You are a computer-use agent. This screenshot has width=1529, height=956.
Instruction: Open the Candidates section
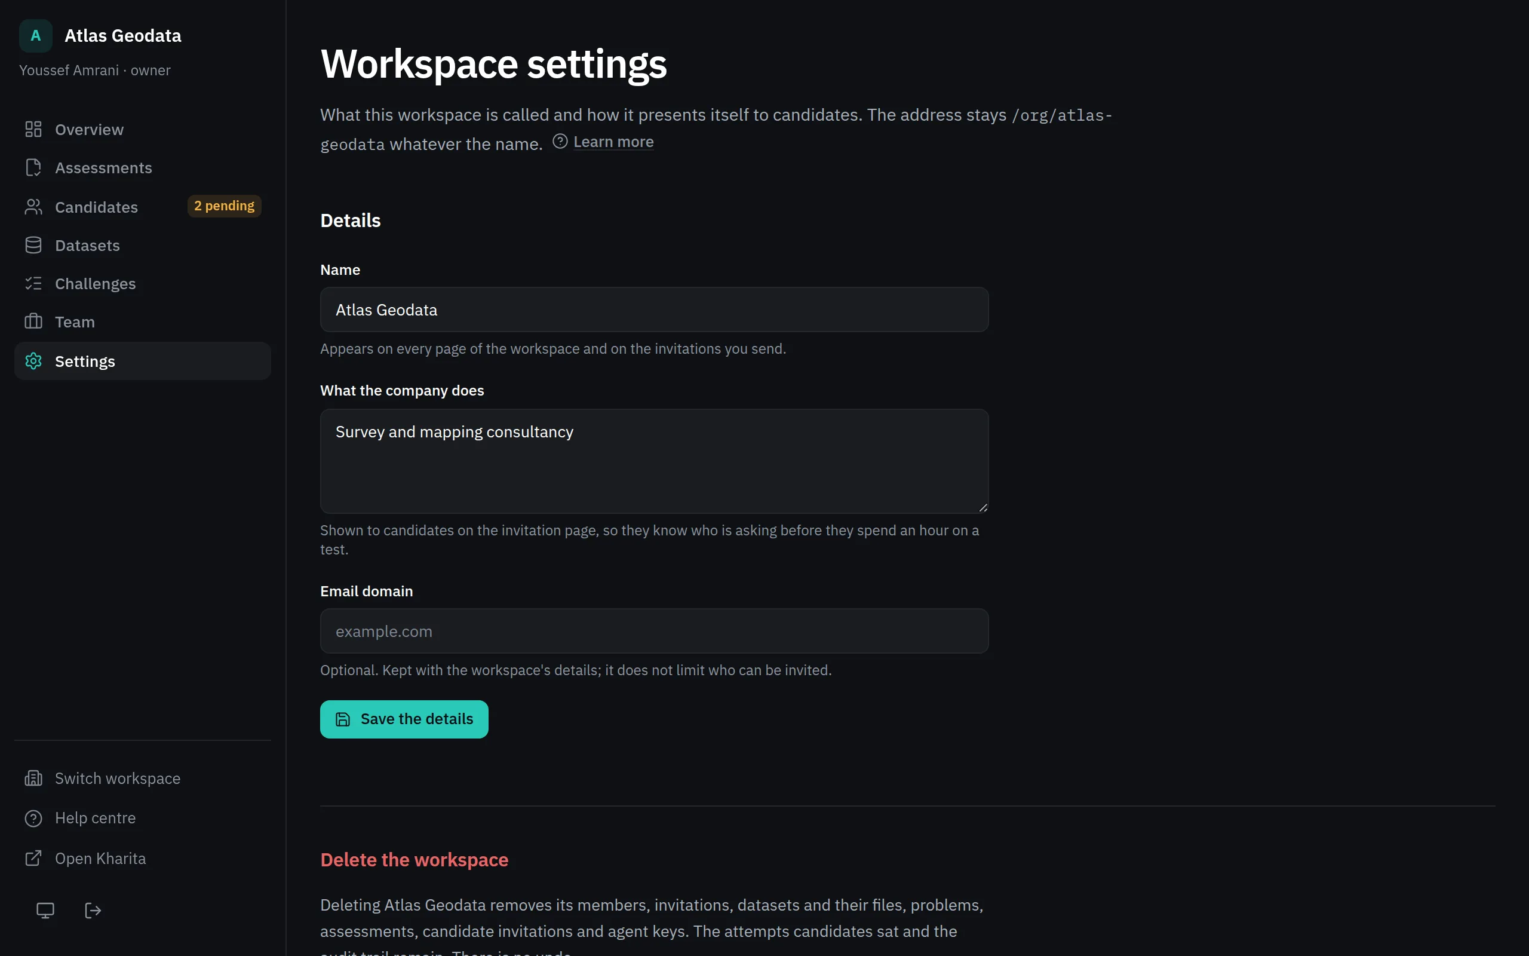[x=142, y=207]
